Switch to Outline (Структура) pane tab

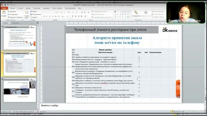click(x=15, y=23)
